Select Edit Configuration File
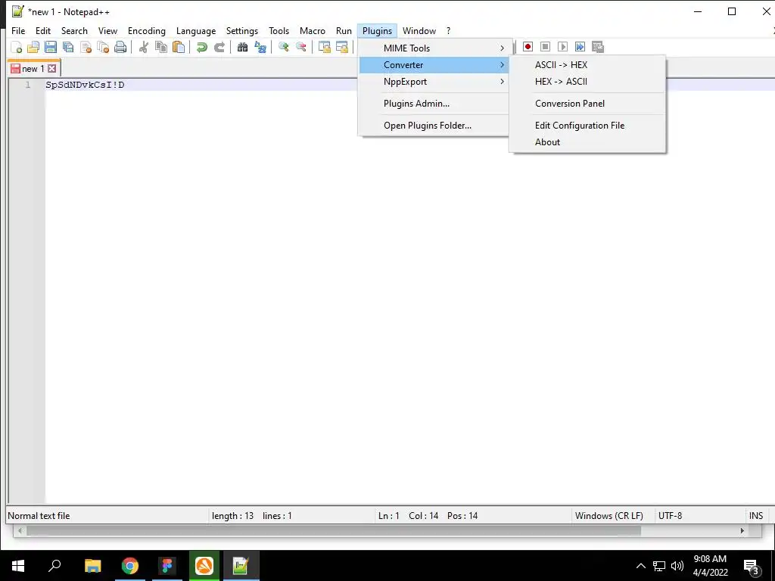The height and width of the screenshot is (581, 775). (x=587, y=125)
